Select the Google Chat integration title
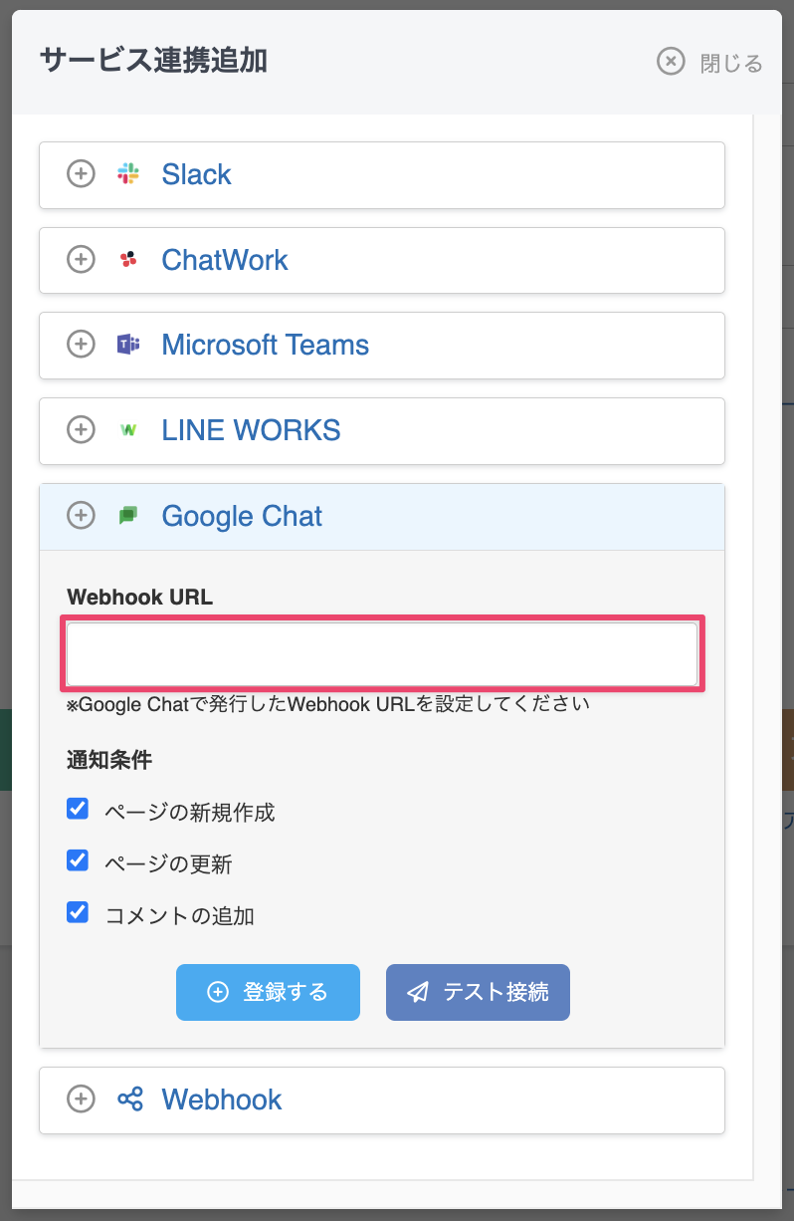Image resolution: width=794 pixels, height=1221 pixels. point(242,516)
